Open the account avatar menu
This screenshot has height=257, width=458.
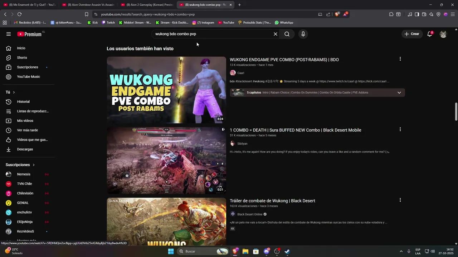point(443,34)
